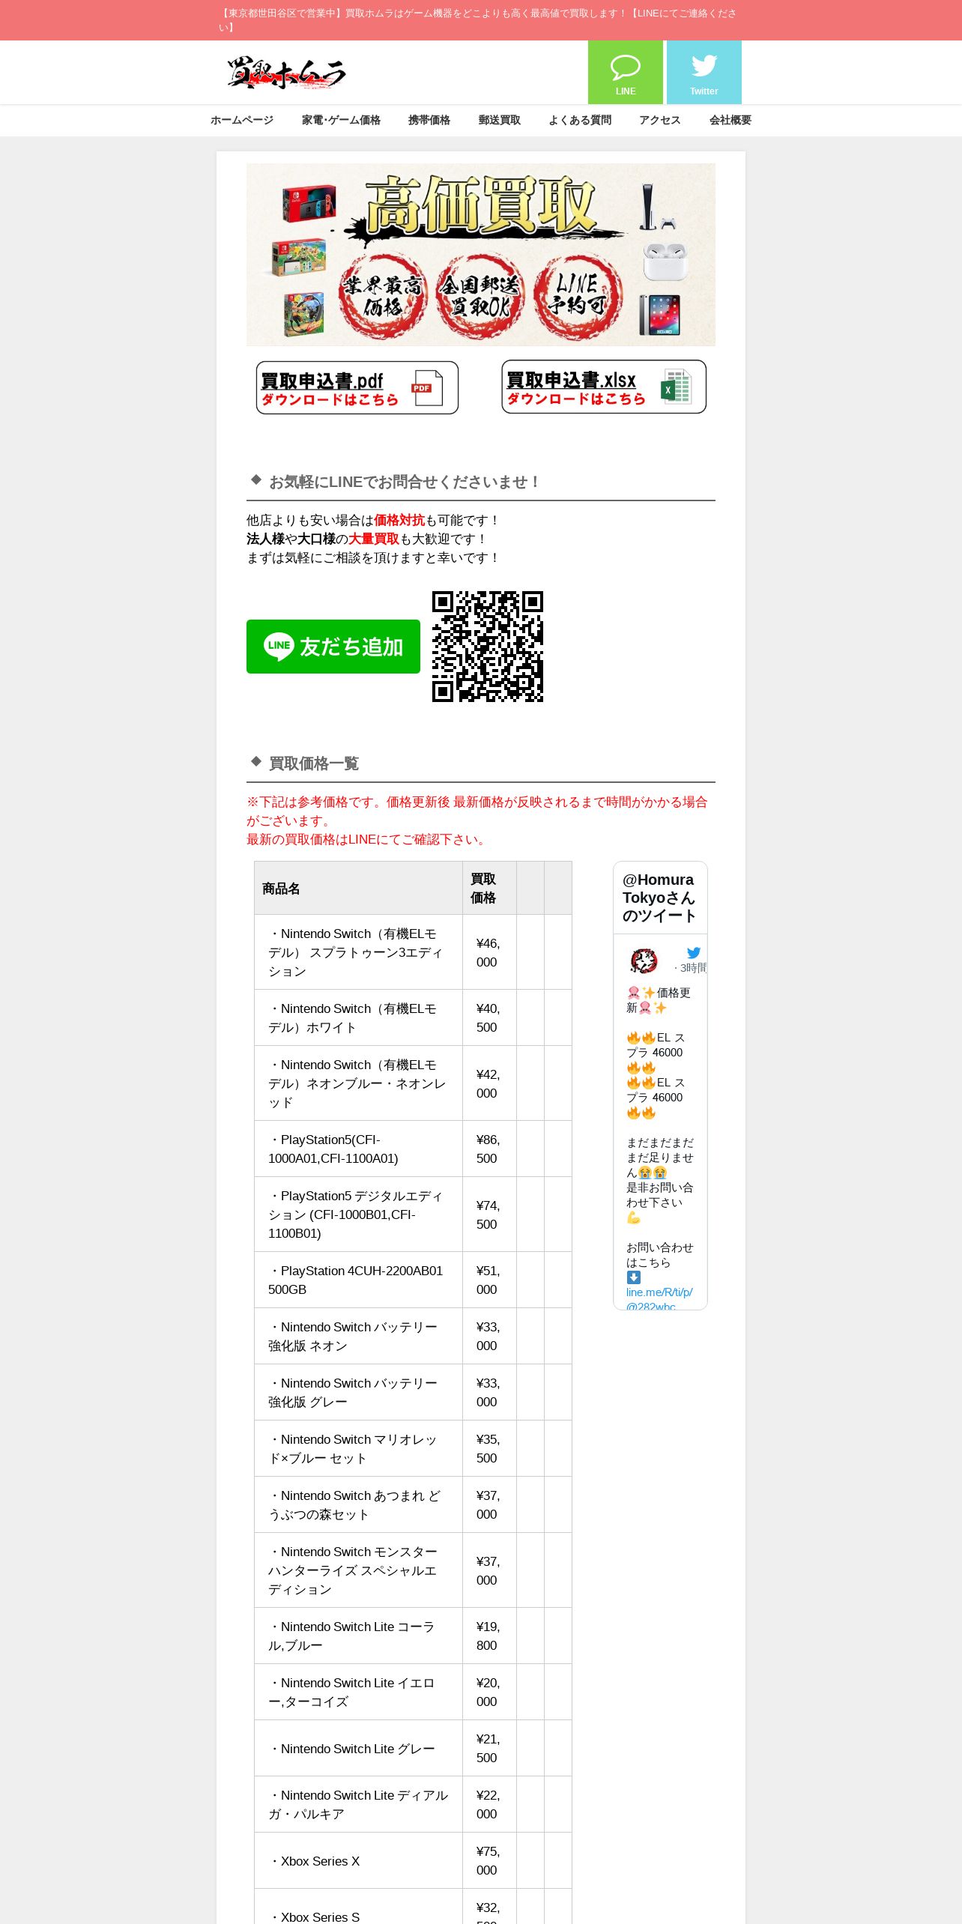
Task: Click the 高価買取 hero banner
Action: pyautogui.click(x=481, y=255)
